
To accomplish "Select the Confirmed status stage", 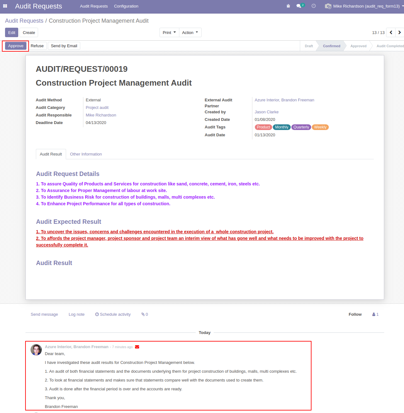I will [332, 46].
